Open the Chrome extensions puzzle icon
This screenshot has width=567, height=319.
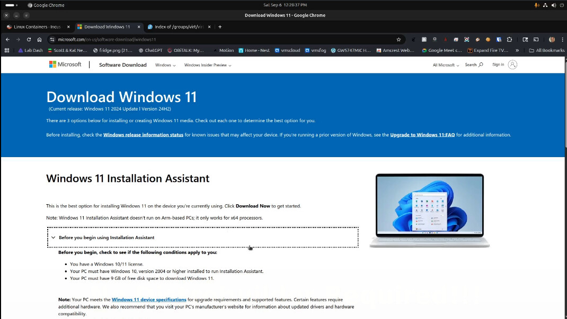click(x=509, y=39)
